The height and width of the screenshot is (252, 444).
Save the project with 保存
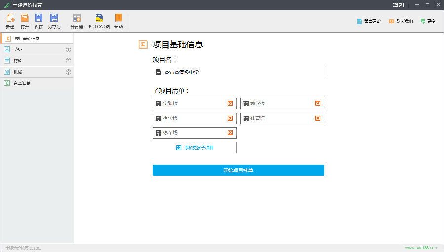(38, 21)
